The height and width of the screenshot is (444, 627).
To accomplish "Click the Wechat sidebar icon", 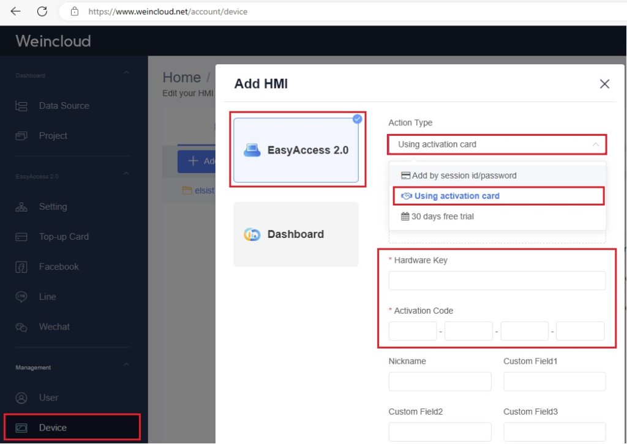I will point(21,327).
